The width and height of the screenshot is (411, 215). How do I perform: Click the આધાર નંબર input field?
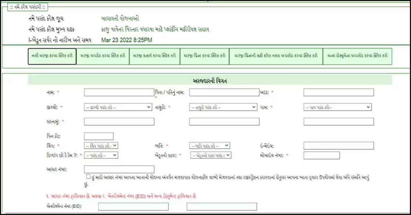click(x=119, y=169)
